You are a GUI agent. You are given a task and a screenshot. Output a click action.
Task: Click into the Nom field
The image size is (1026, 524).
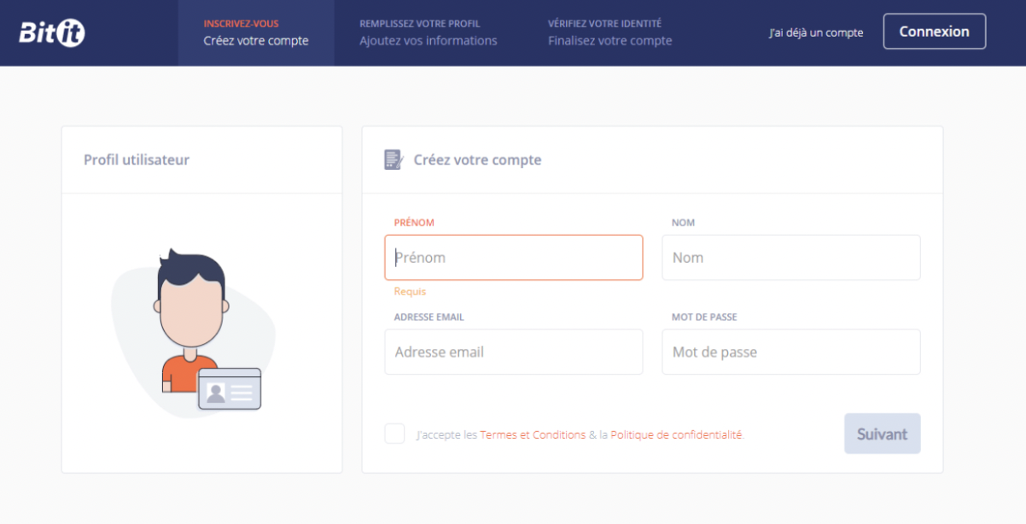(x=791, y=258)
